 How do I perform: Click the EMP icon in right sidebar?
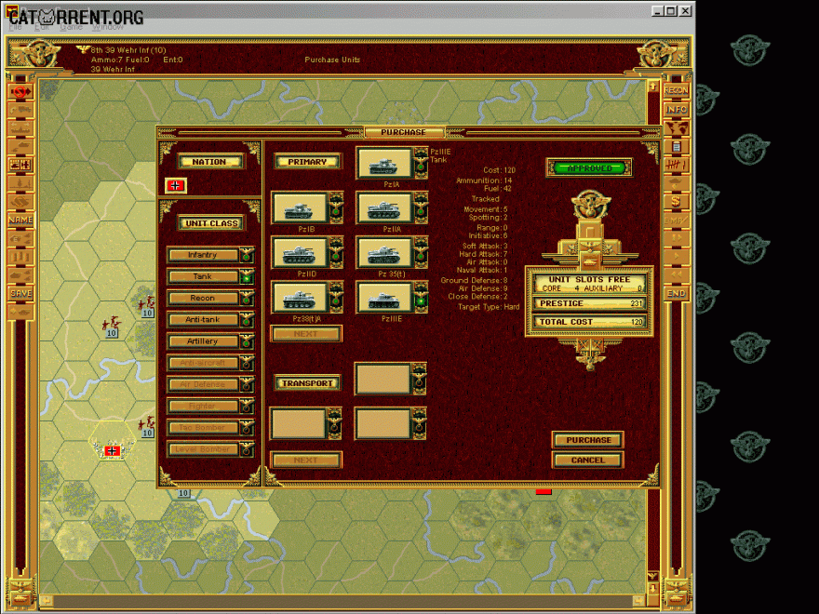pos(676,220)
